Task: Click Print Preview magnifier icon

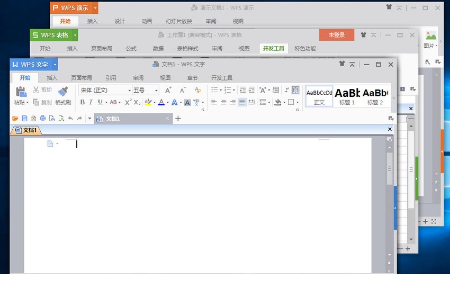Action: (61, 118)
